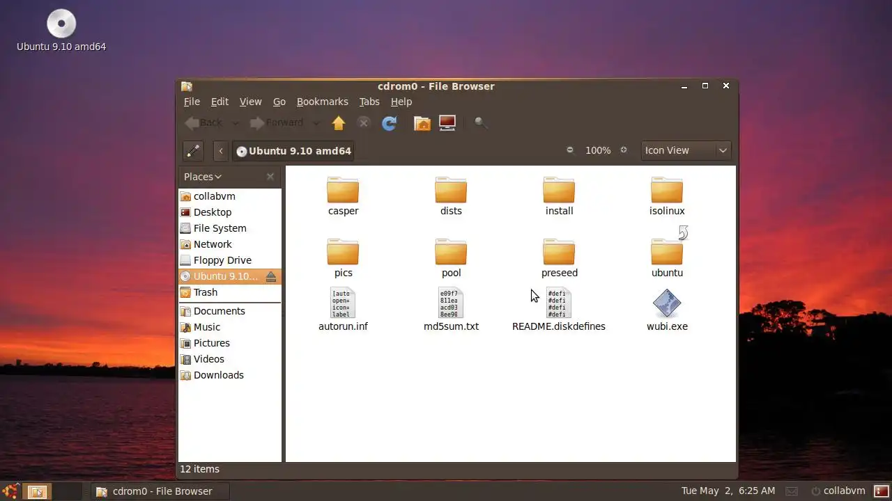Click the greyed-out Stop loading icon
The image size is (892, 501).
click(x=364, y=123)
